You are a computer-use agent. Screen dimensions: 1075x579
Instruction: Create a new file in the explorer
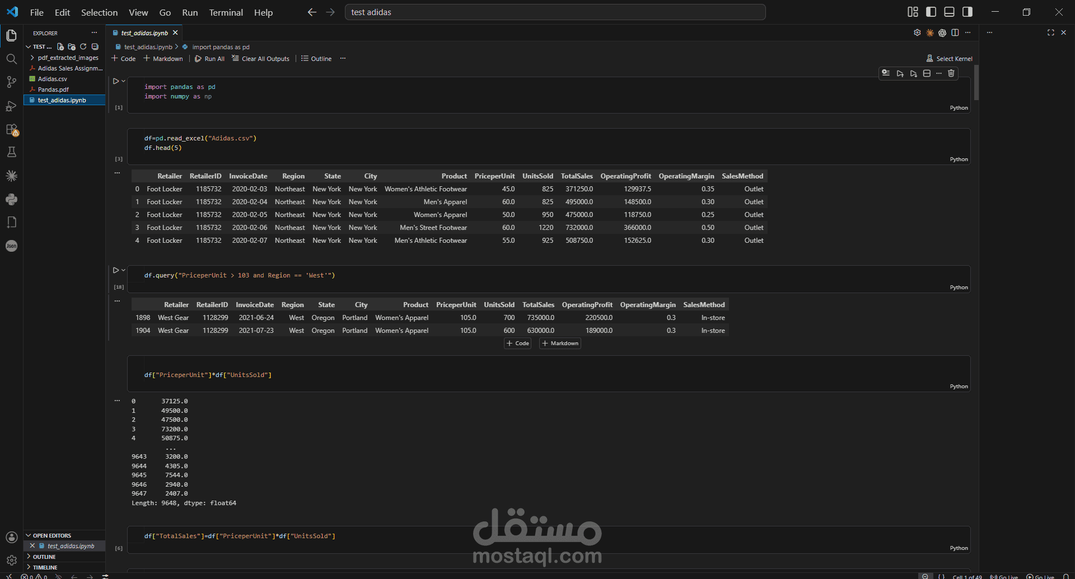coord(60,47)
